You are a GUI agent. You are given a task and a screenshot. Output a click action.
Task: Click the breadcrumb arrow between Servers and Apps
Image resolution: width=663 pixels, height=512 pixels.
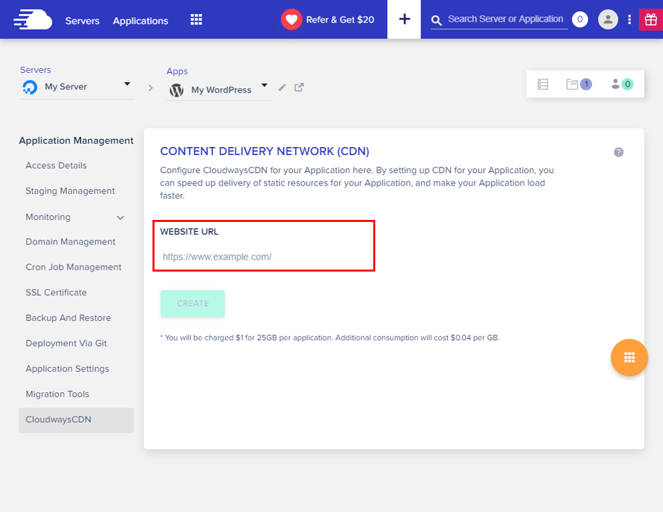point(151,88)
